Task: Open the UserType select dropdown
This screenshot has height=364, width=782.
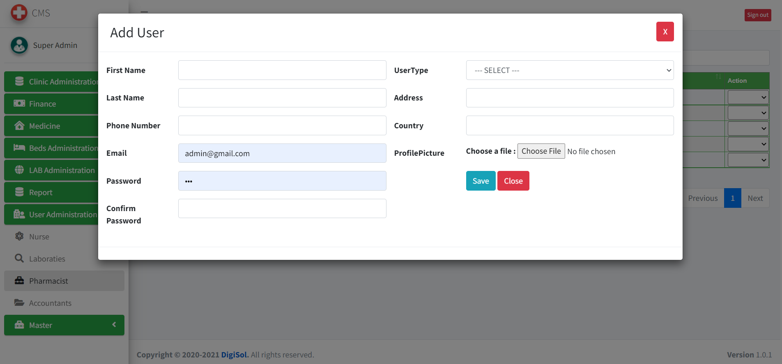Action: pyautogui.click(x=570, y=70)
